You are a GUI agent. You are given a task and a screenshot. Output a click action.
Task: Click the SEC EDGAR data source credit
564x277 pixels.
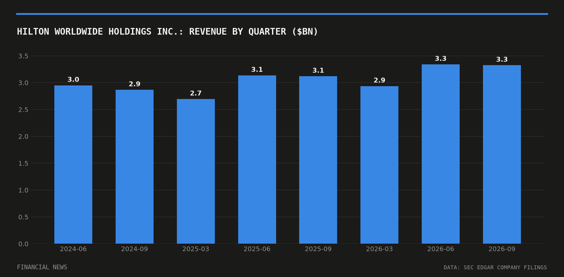tap(495, 268)
